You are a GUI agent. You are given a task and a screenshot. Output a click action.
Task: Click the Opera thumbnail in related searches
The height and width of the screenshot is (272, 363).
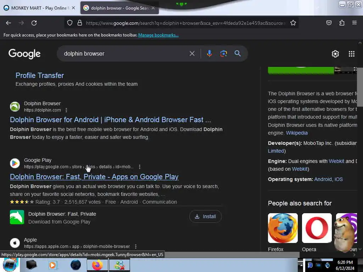tap(317, 228)
